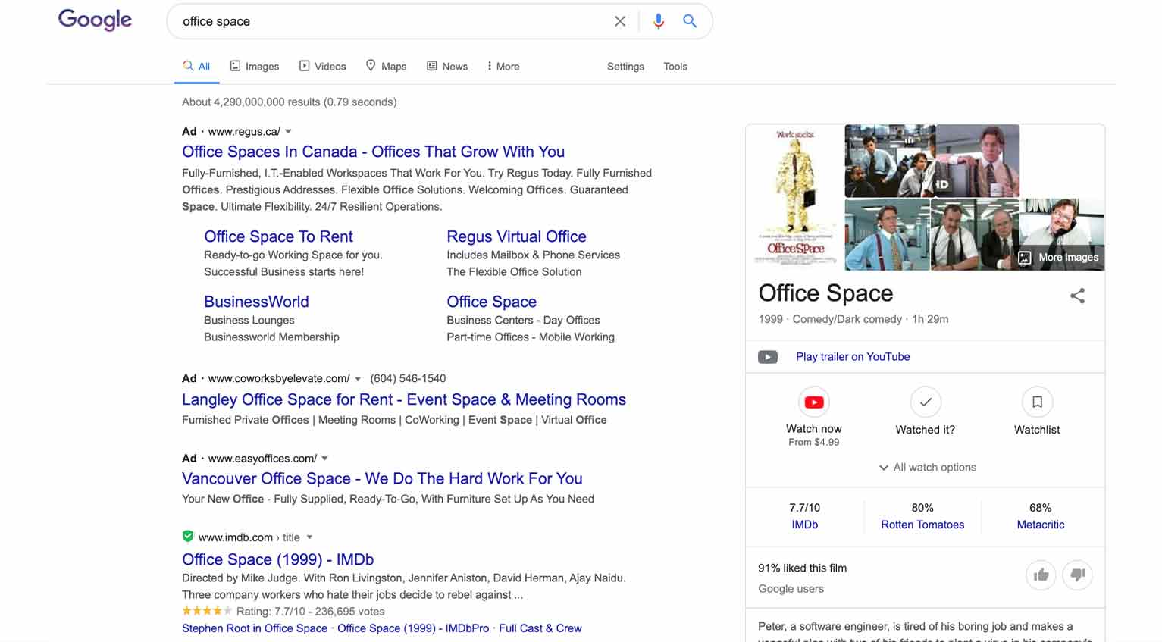Image resolution: width=1162 pixels, height=642 pixels.
Task: Open search Tools
Action: (x=675, y=67)
